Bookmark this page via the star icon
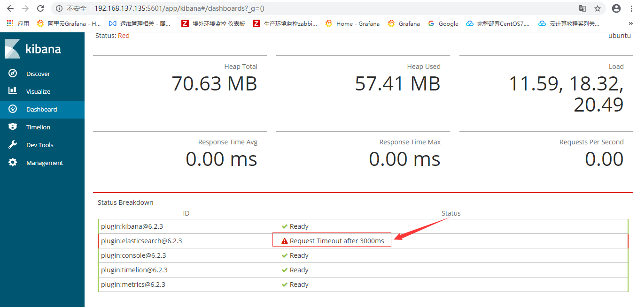Image resolution: width=637 pixels, height=307 pixels. coord(598,7)
